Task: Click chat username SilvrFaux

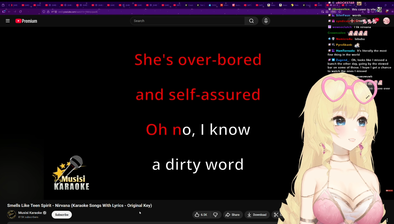Action: click(343, 15)
